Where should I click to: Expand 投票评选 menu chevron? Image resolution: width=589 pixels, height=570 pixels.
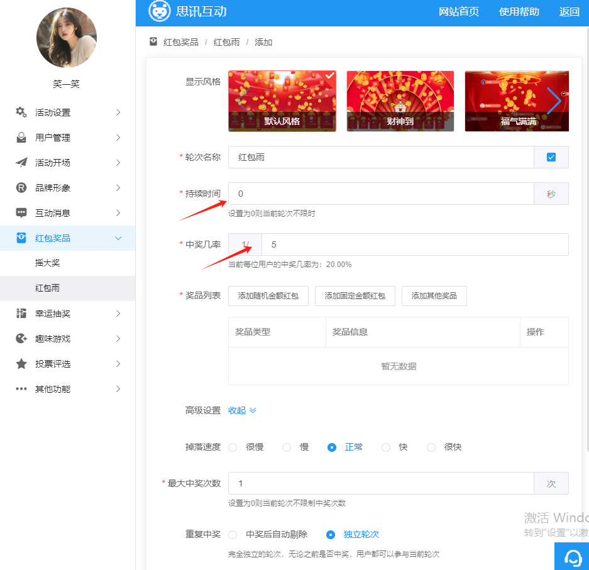tap(118, 364)
